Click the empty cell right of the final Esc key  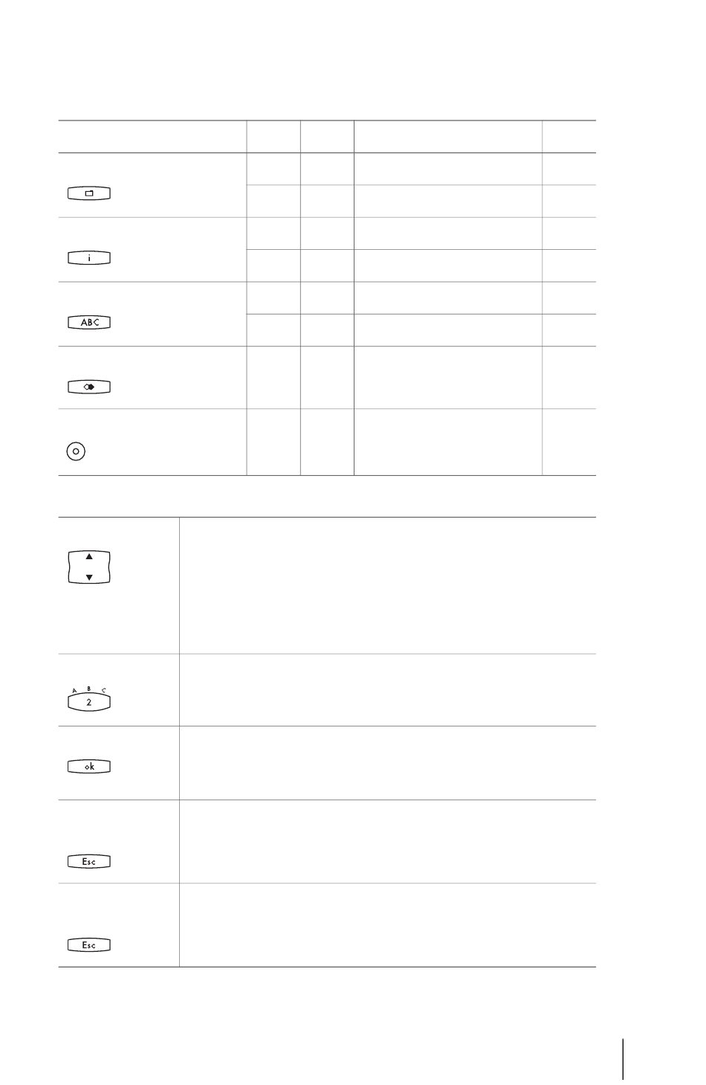[x=387, y=925]
